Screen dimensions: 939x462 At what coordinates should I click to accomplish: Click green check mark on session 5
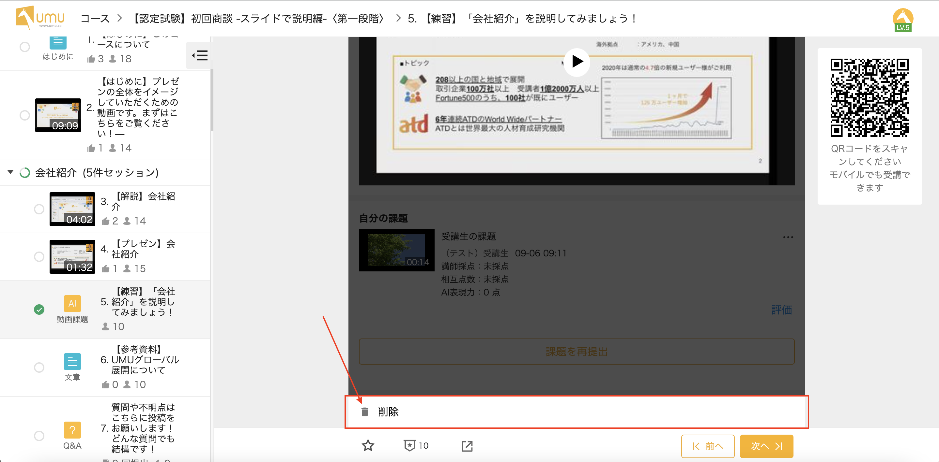pyautogui.click(x=39, y=310)
